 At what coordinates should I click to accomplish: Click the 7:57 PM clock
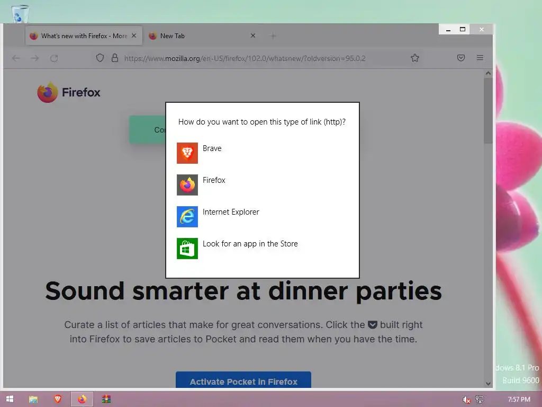(x=519, y=400)
